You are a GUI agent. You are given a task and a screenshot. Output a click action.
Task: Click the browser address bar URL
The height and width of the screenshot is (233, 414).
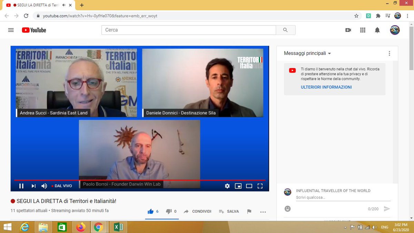pos(100,16)
